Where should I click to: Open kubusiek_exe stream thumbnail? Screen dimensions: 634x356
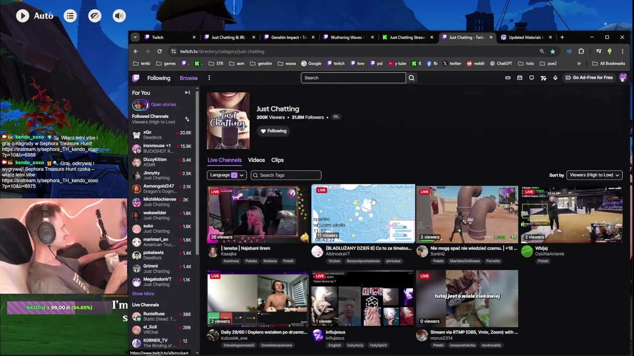pos(258,299)
